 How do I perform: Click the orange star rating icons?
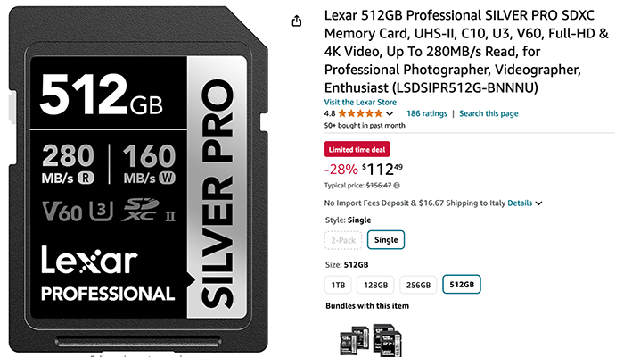pyautogui.click(x=360, y=113)
